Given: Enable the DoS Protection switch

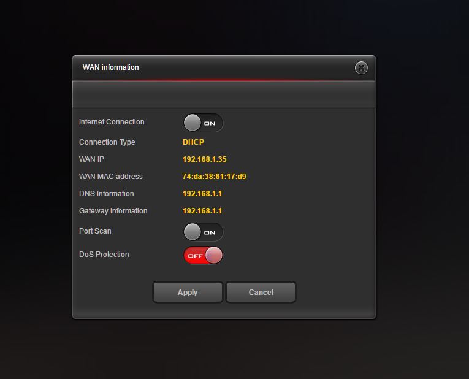Looking at the screenshot, I should (203, 255).
